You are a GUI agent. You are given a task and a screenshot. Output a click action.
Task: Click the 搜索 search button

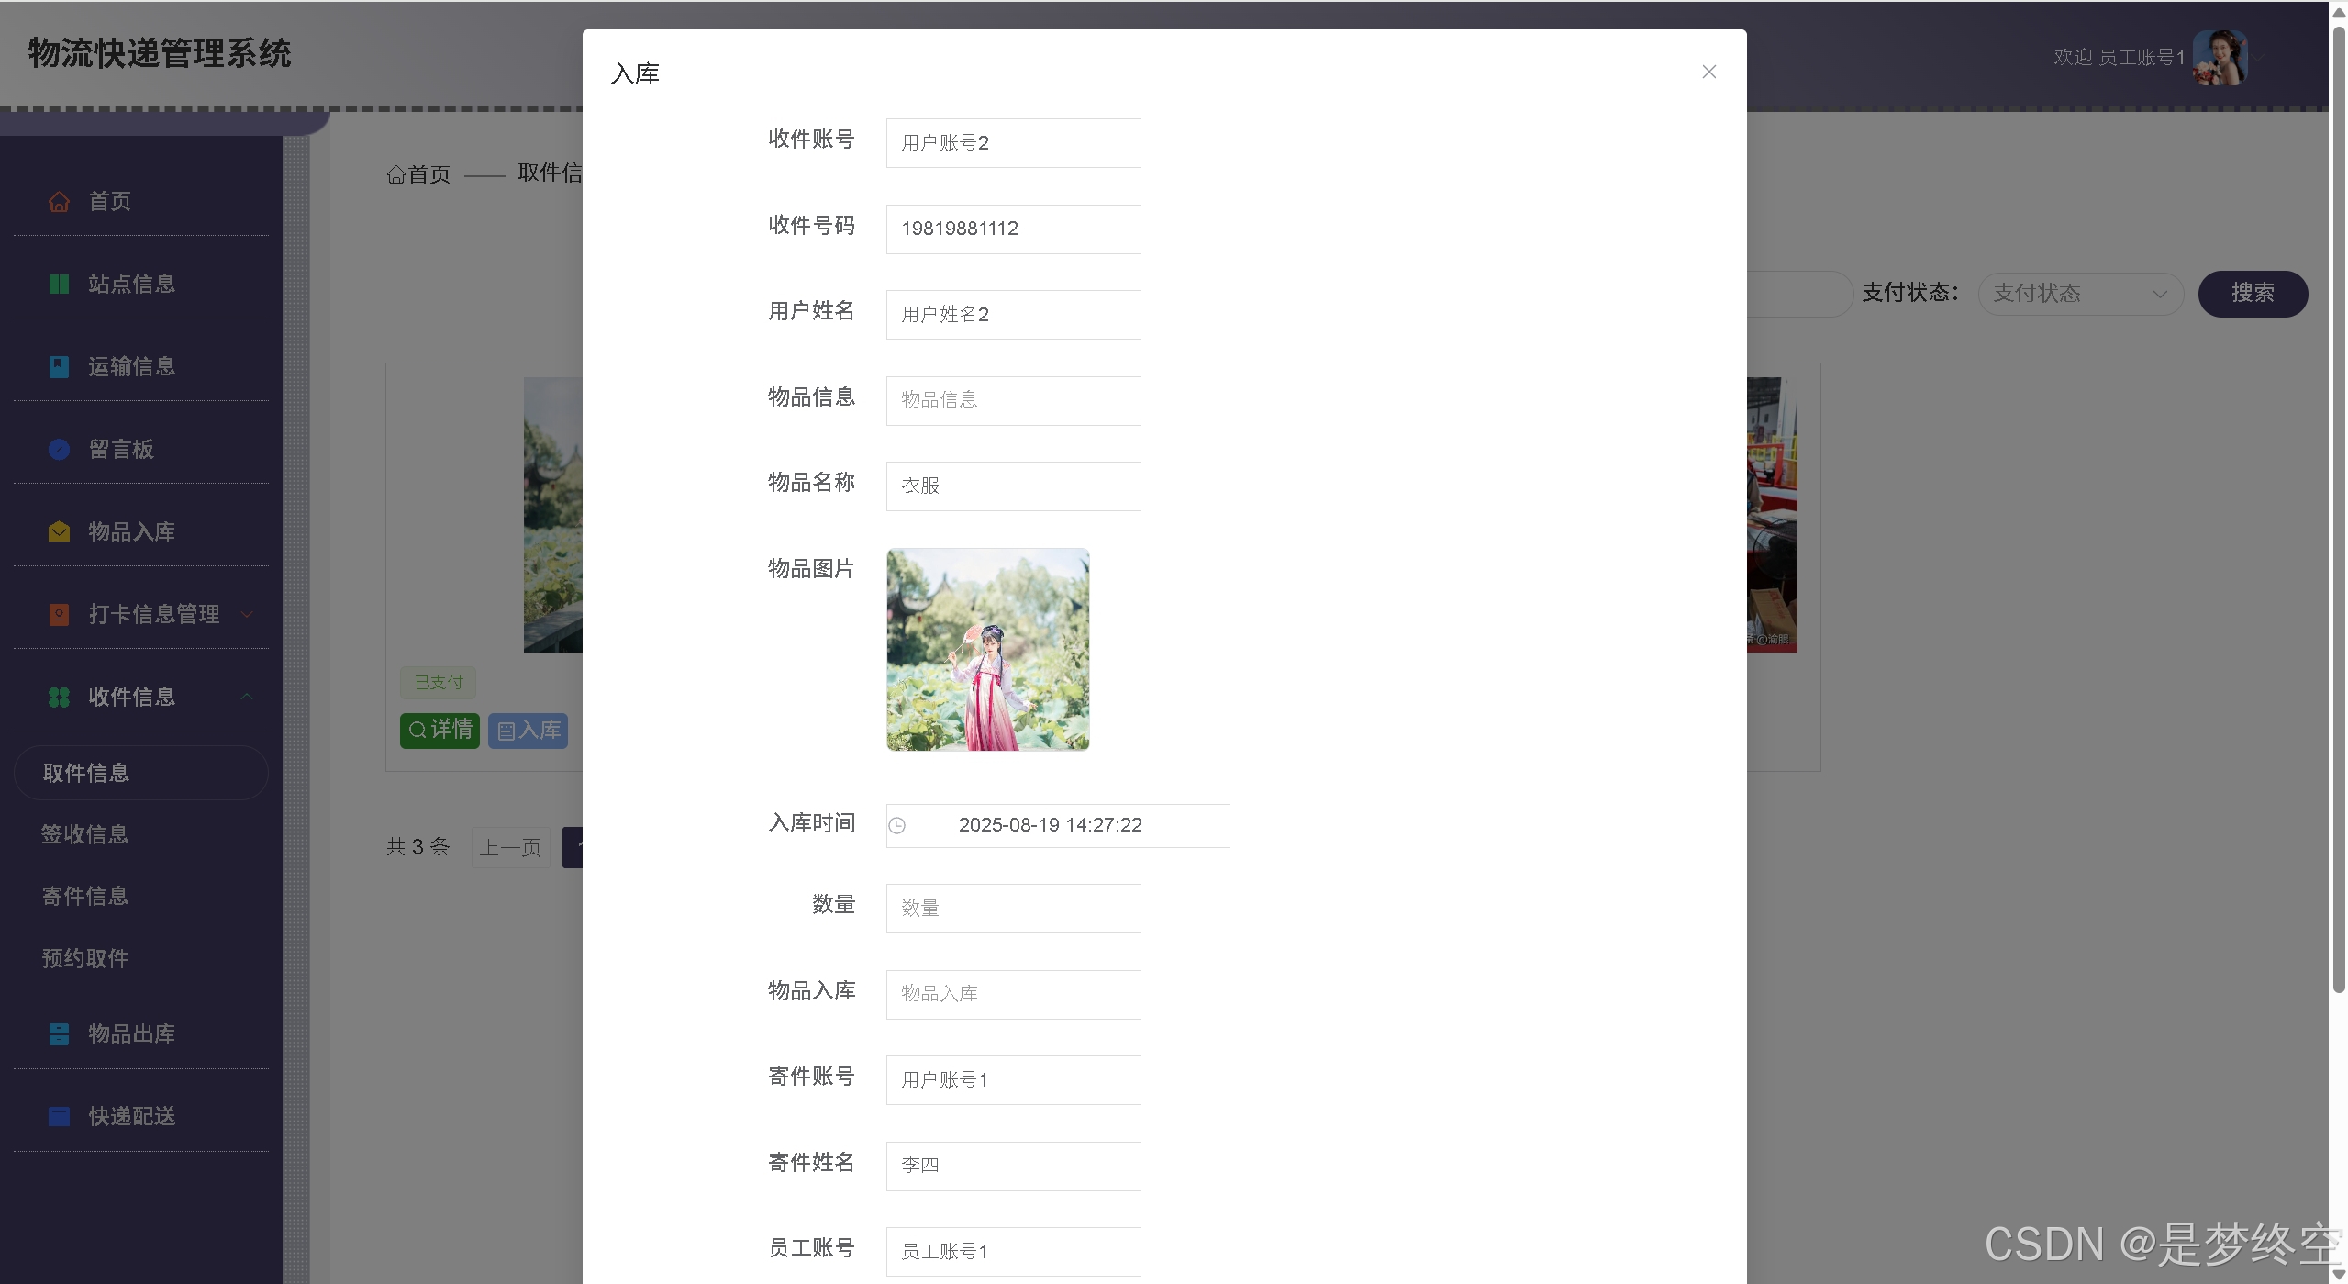click(x=2253, y=294)
